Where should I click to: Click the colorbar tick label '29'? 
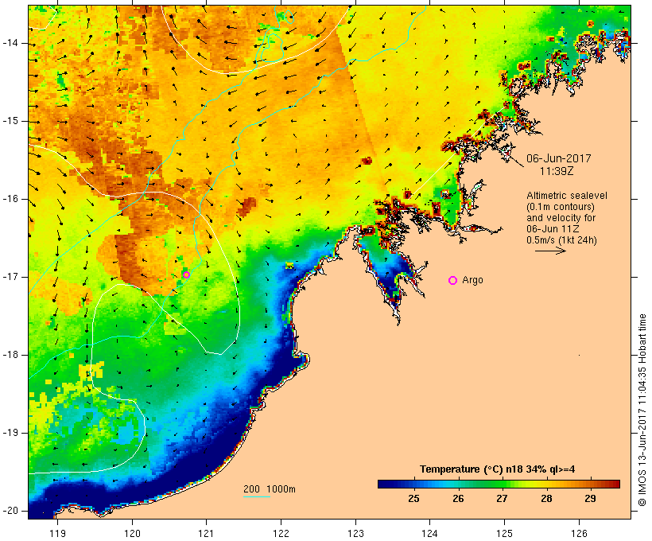pos(590,499)
